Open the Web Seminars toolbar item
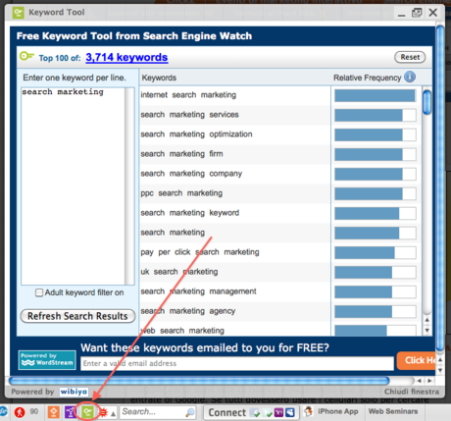 393,411
